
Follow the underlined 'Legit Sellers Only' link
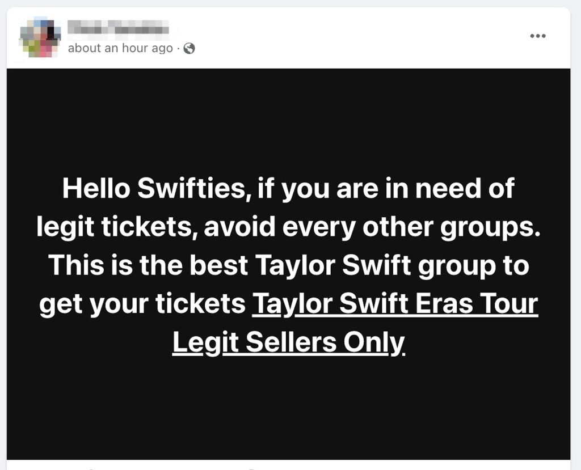pos(289,342)
